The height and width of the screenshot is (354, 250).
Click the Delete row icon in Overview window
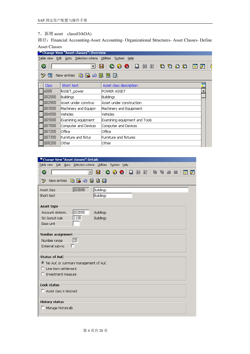88,76
